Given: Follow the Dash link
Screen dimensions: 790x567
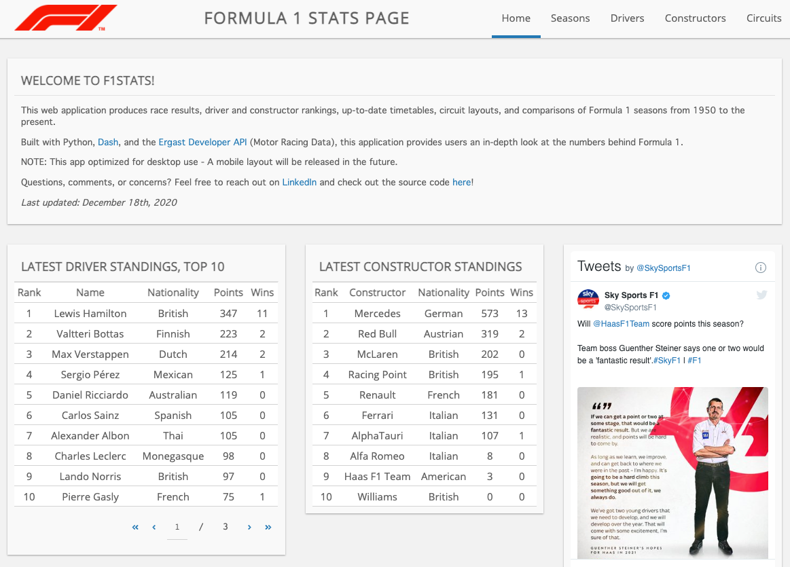Looking at the screenshot, I should 108,143.
